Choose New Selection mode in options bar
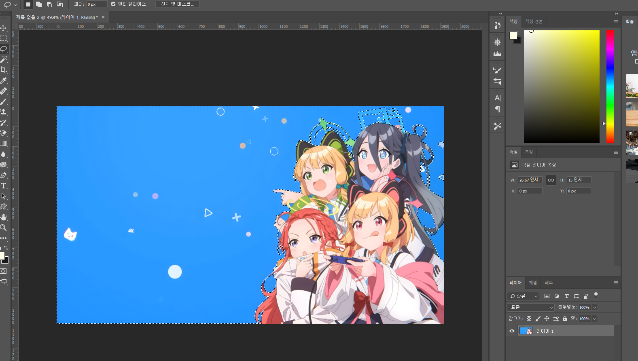 click(x=28, y=4)
